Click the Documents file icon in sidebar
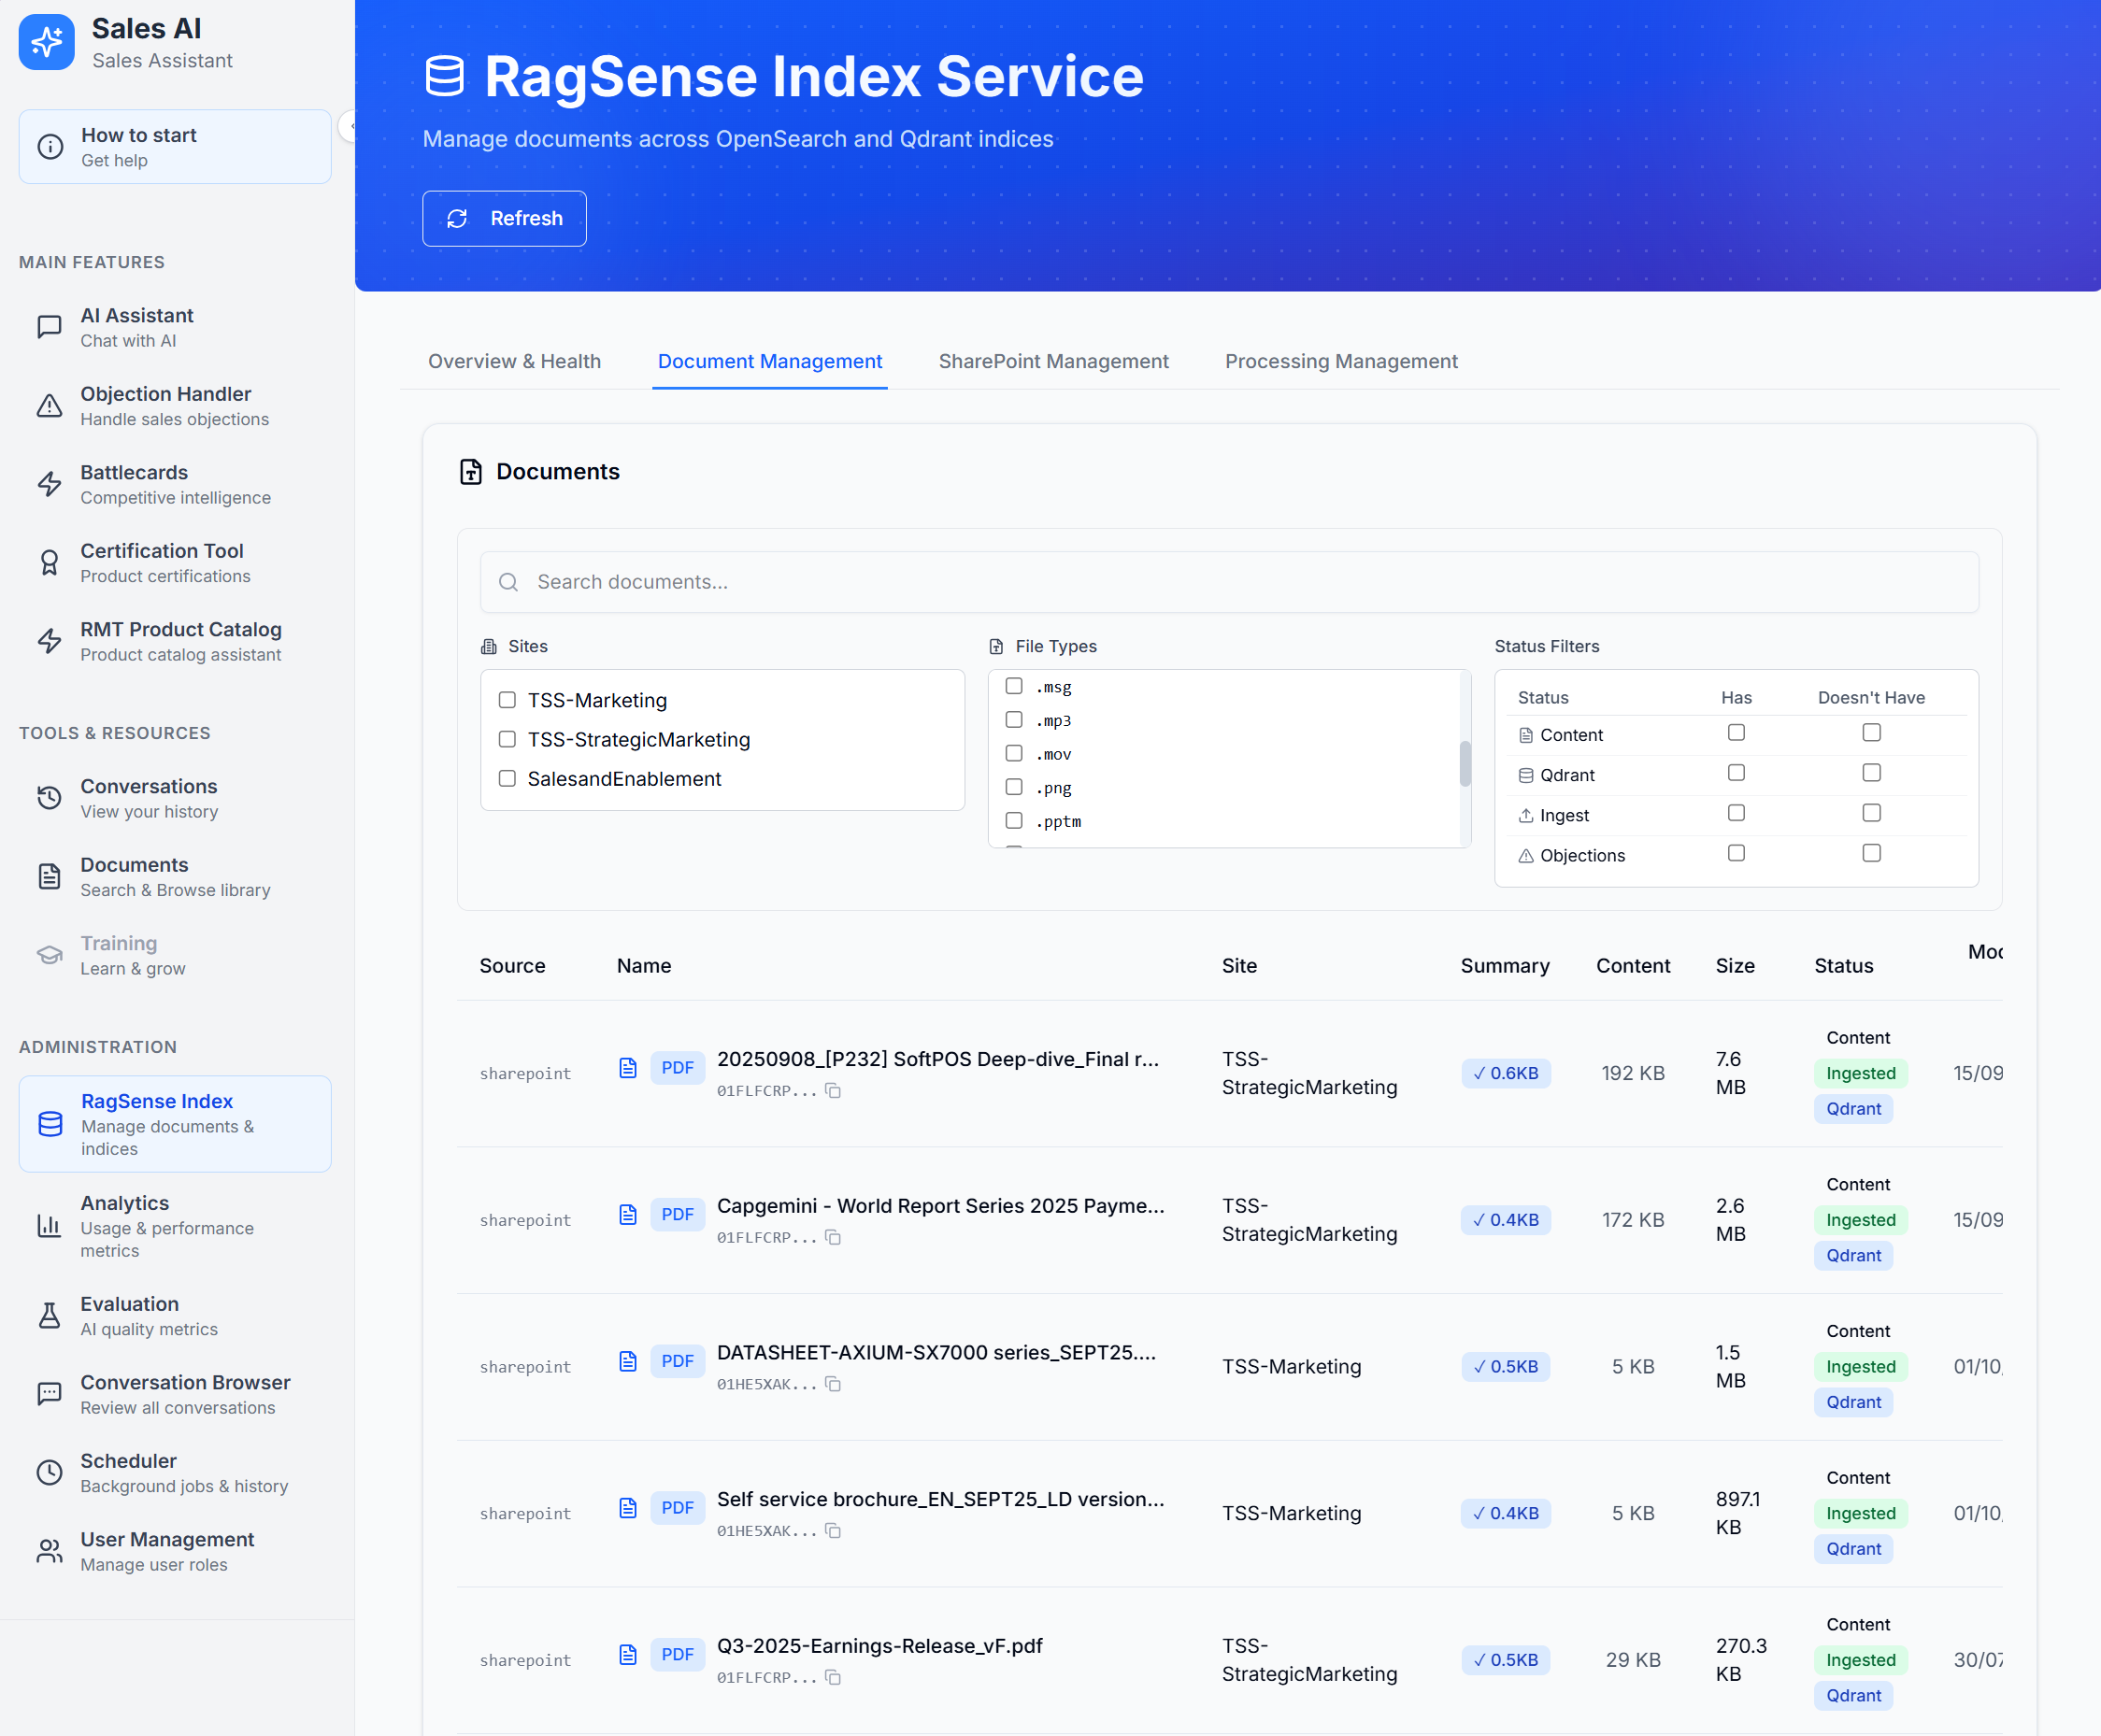This screenshot has width=2101, height=1736. (x=49, y=877)
